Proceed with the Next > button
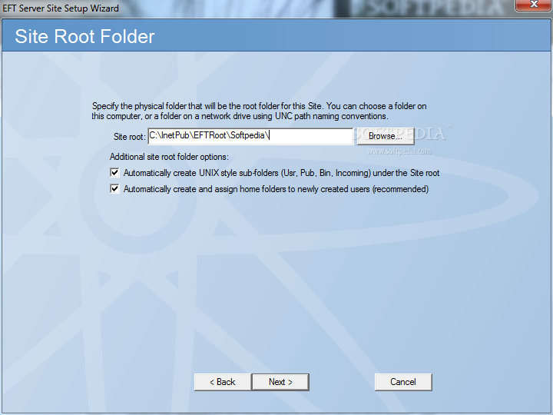Viewport: 553px width, 415px height. (281, 382)
